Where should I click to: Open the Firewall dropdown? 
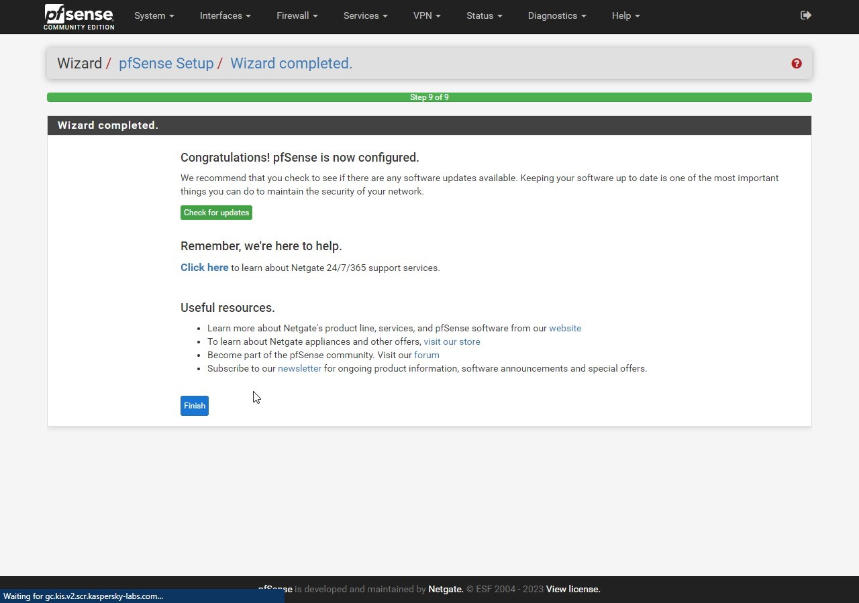[x=297, y=15]
